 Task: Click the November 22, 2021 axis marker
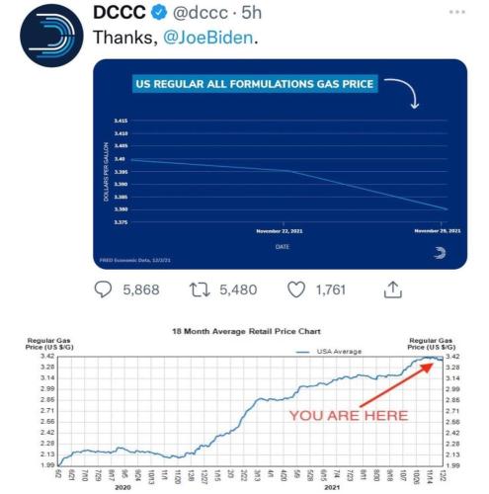click(280, 231)
